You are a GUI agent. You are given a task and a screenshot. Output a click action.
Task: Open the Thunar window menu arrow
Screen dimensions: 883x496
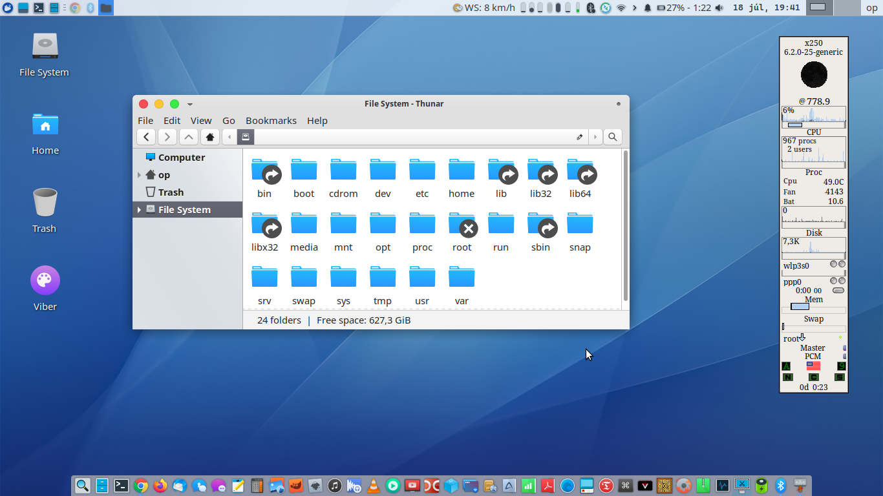(x=190, y=104)
